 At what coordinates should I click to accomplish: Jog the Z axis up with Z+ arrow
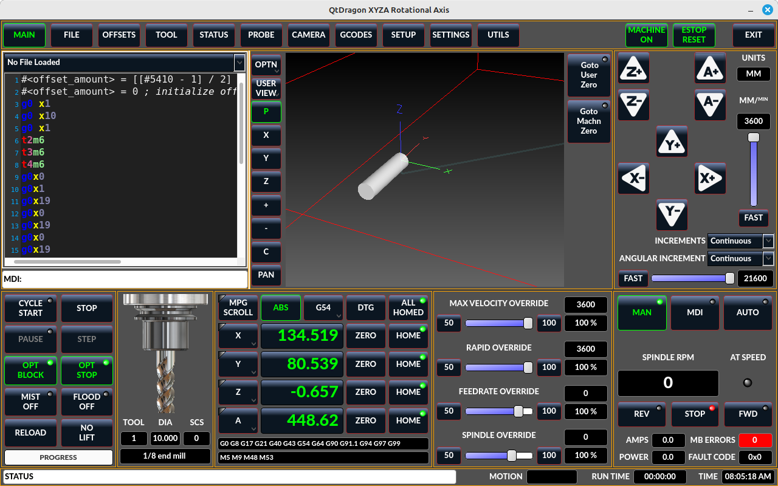click(634, 69)
